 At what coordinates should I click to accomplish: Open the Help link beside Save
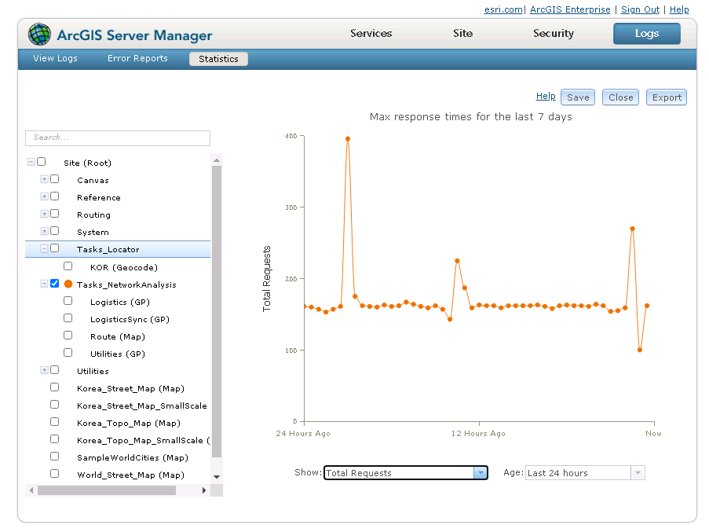click(546, 96)
